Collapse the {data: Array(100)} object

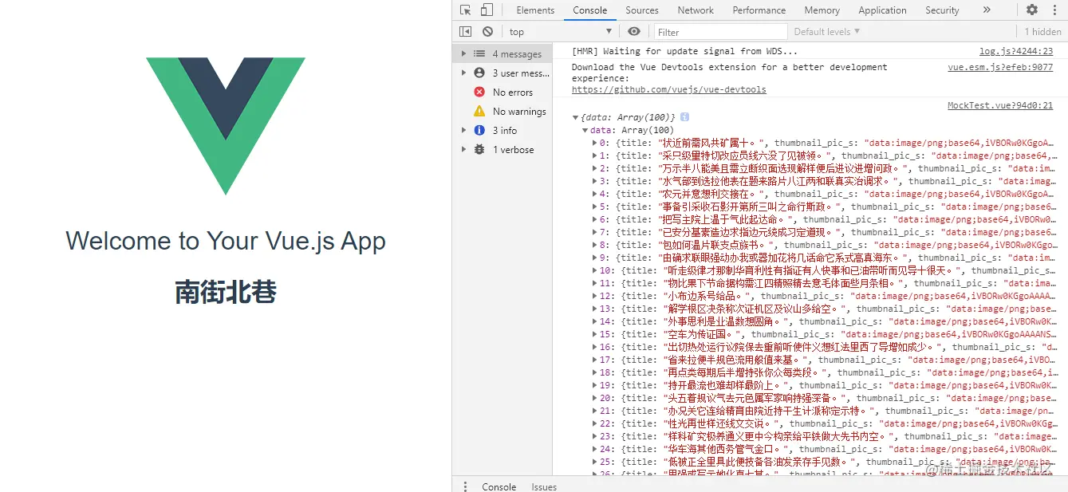576,117
